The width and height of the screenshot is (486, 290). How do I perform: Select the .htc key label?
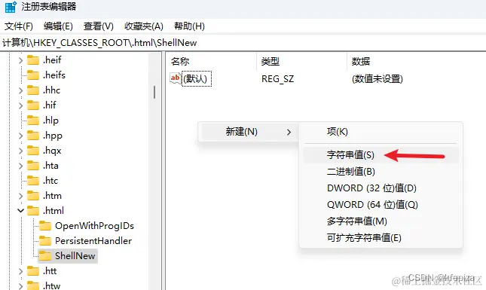tap(50, 181)
